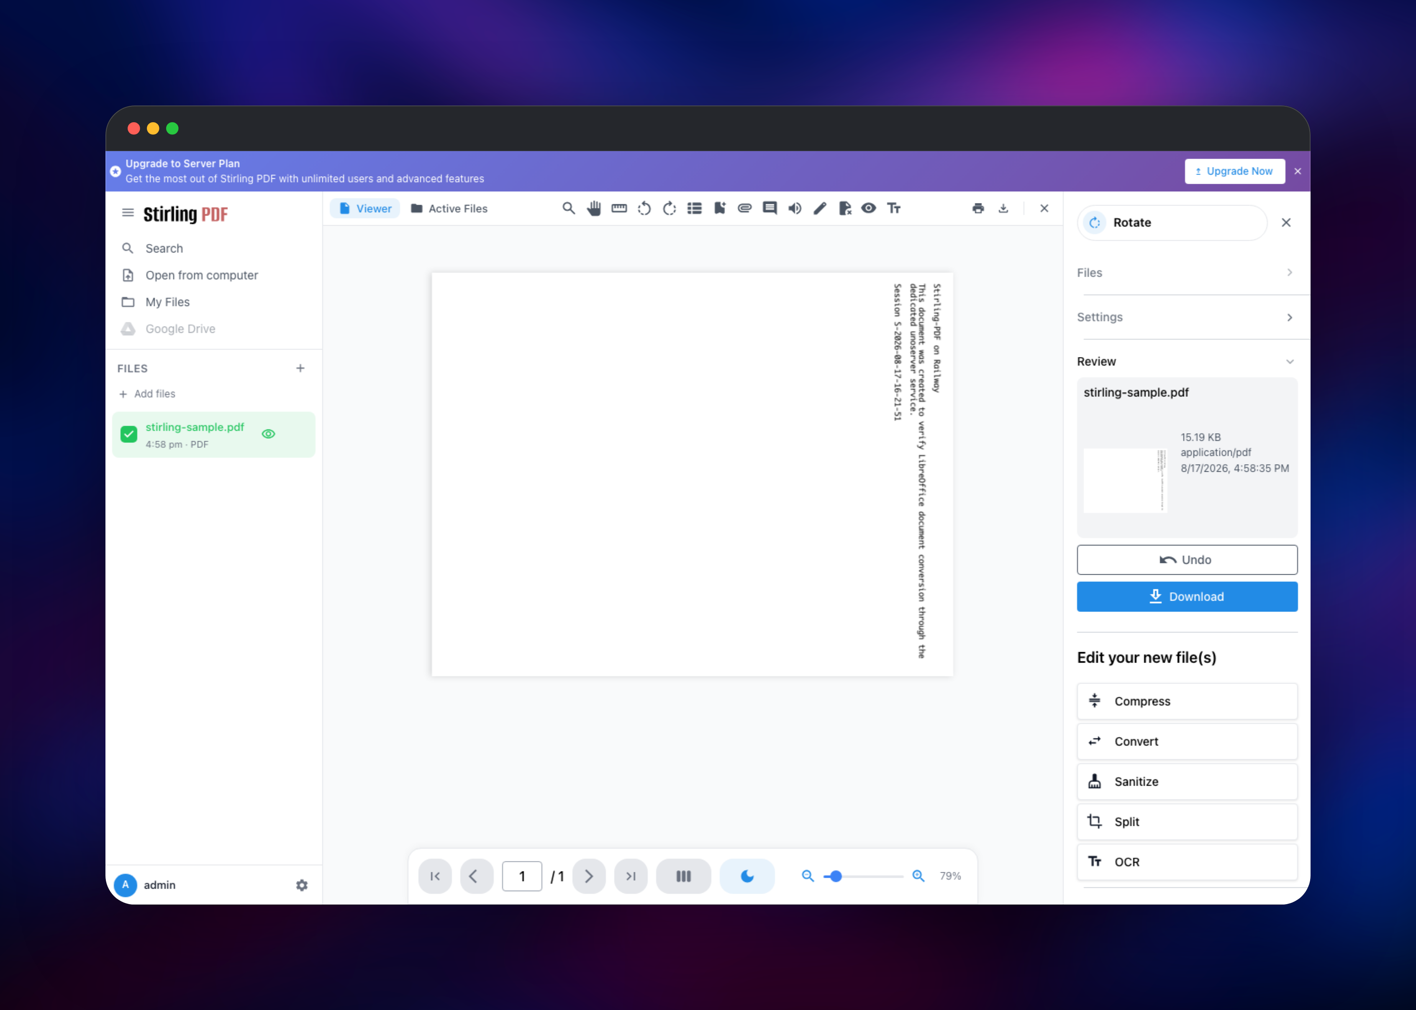This screenshot has width=1416, height=1010.
Task: Select the pencil annotate tool
Action: point(820,208)
